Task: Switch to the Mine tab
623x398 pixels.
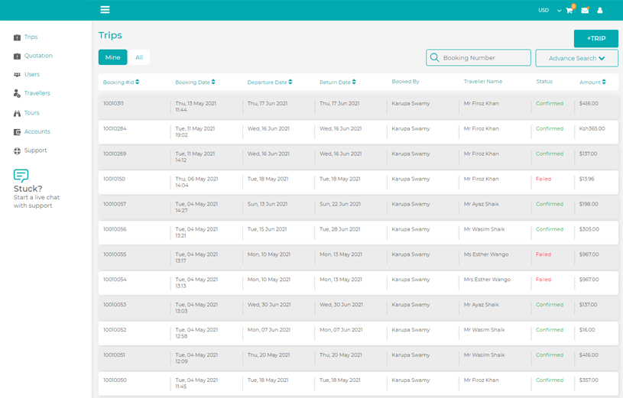Action: 113,57
